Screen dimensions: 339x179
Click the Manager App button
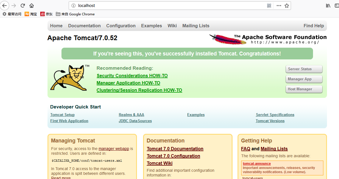tap(304, 79)
